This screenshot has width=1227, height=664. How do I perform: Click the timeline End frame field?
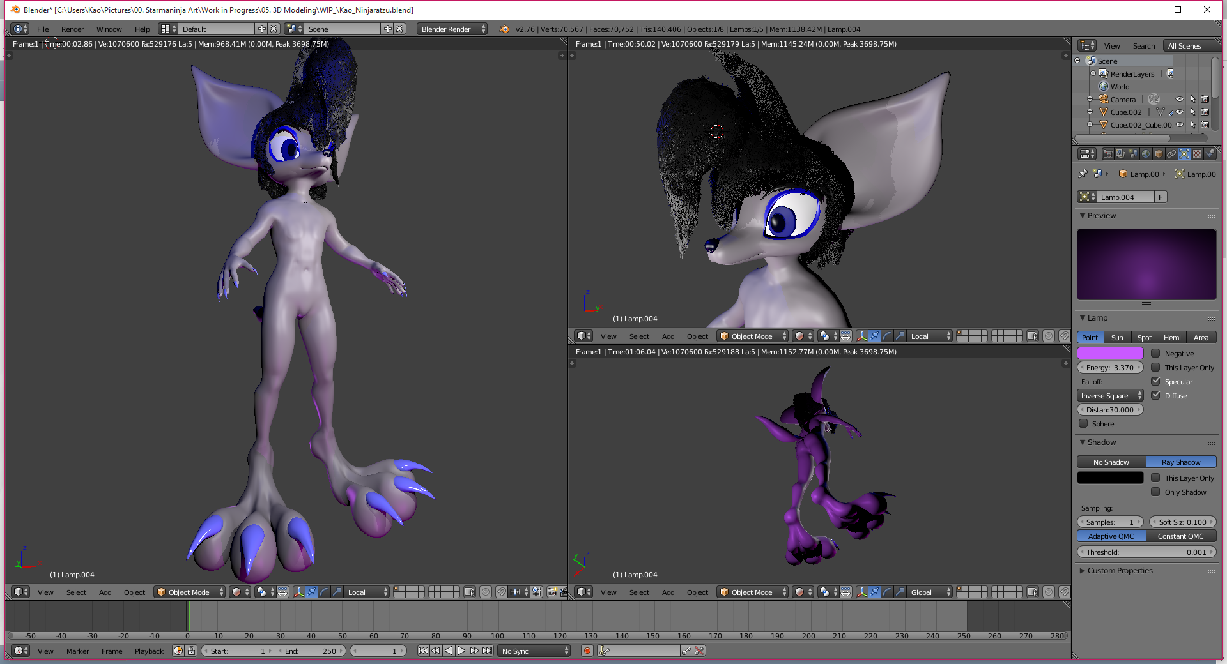(311, 651)
